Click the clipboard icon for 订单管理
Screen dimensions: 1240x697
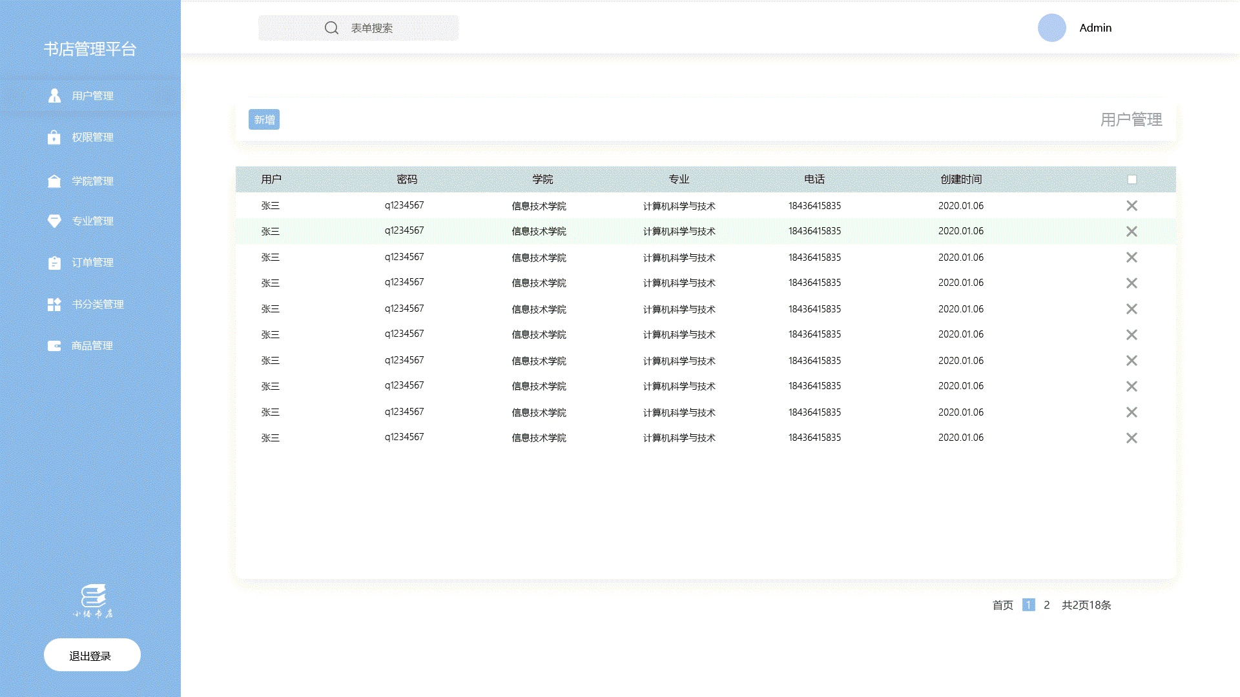point(54,263)
